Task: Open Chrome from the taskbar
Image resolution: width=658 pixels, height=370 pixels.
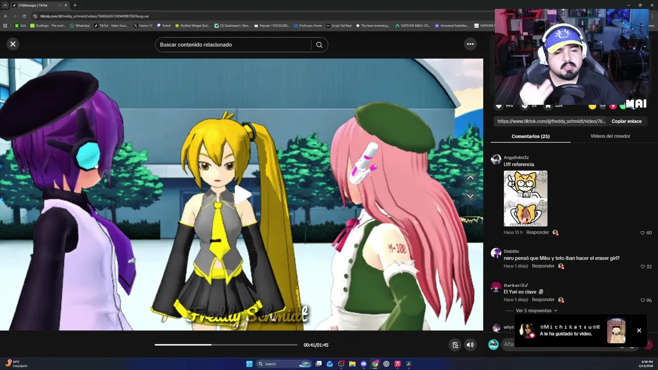Action: point(375,364)
